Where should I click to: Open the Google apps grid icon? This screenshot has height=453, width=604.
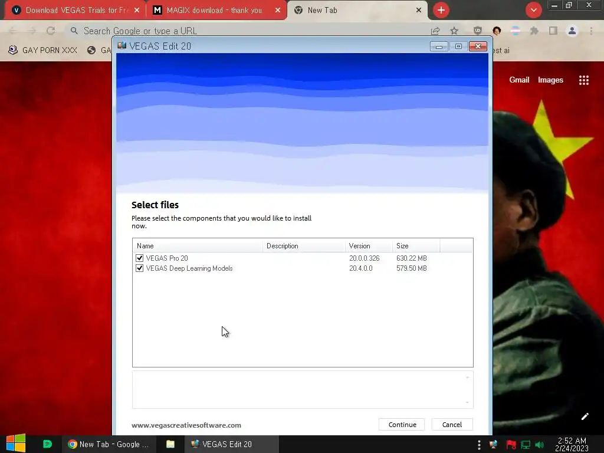(x=583, y=80)
